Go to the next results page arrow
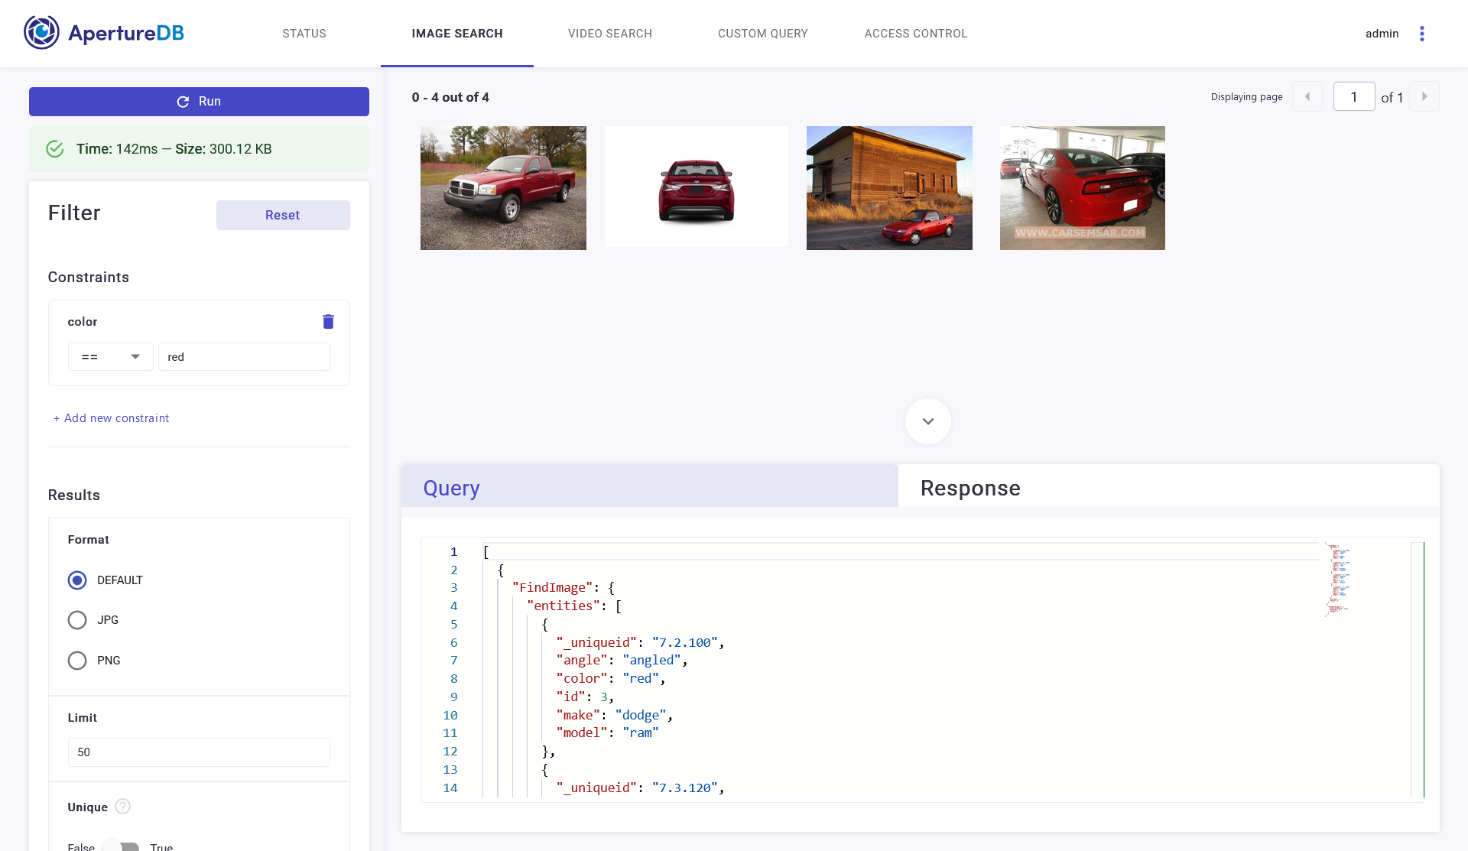1468x851 pixels. 1424,97
